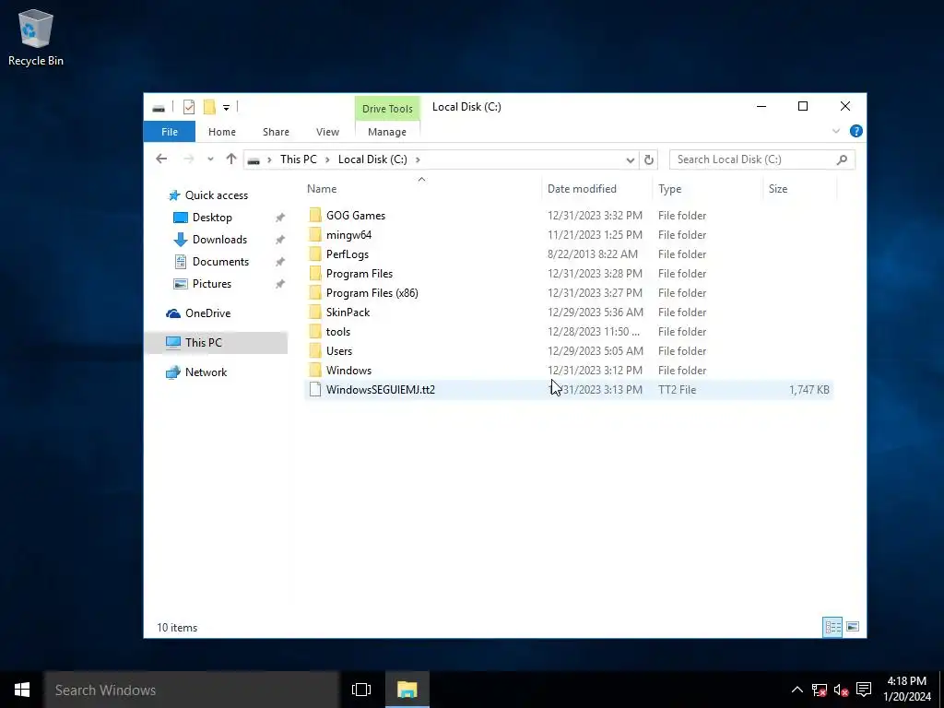Open the Windows Start button
This screenshot has height=708, width=944.
point(22,690)
